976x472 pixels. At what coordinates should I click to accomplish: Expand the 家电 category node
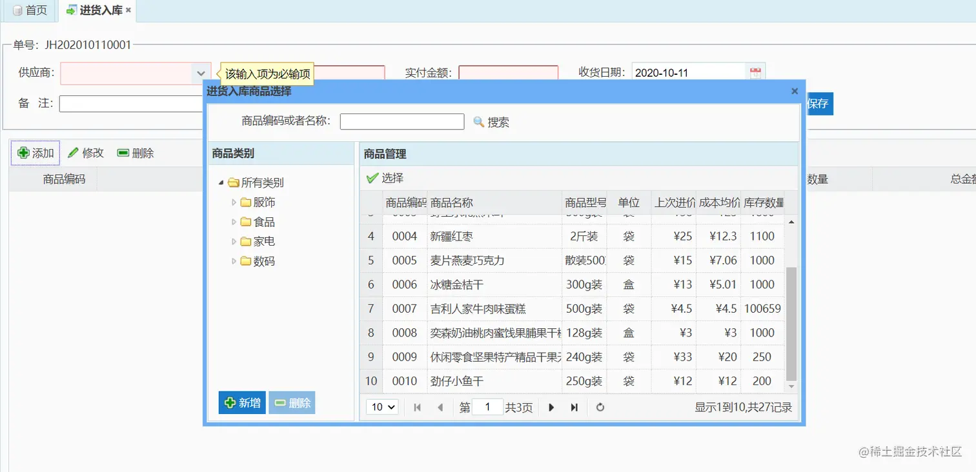(x=234, y=241)
